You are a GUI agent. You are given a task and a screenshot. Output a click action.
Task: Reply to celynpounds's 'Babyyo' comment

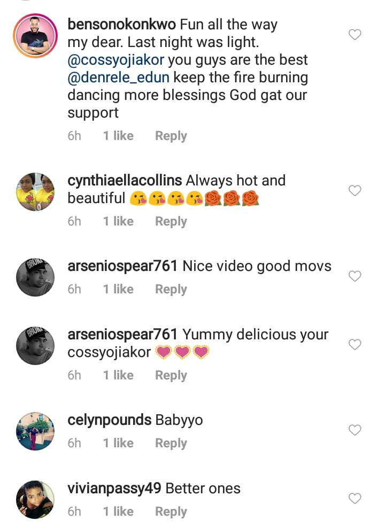(171, 443)
